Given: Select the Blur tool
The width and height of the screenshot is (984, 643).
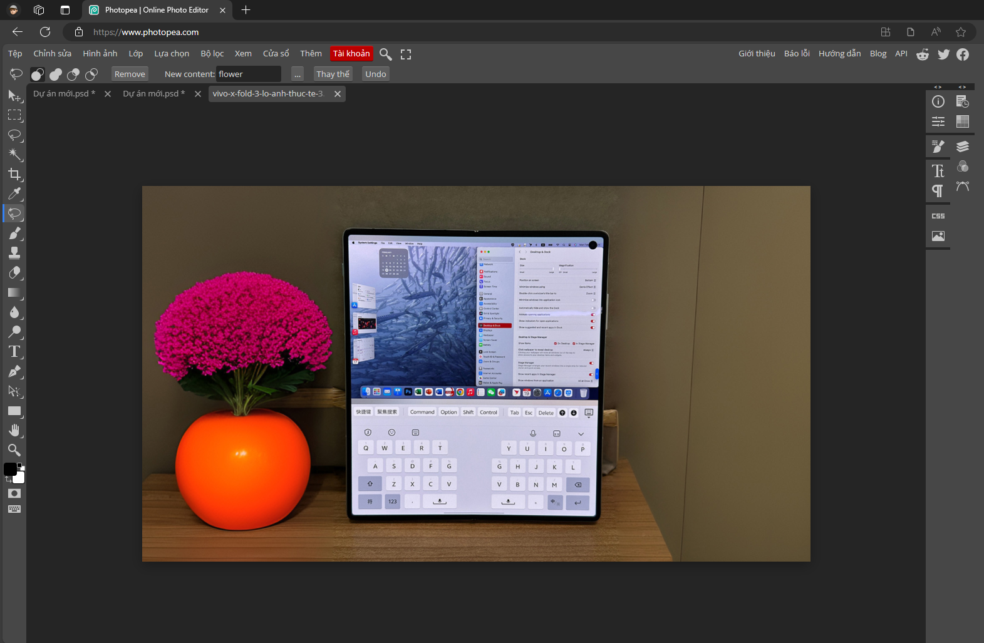Looking at the screenshot, I should [x=14, y=312].
